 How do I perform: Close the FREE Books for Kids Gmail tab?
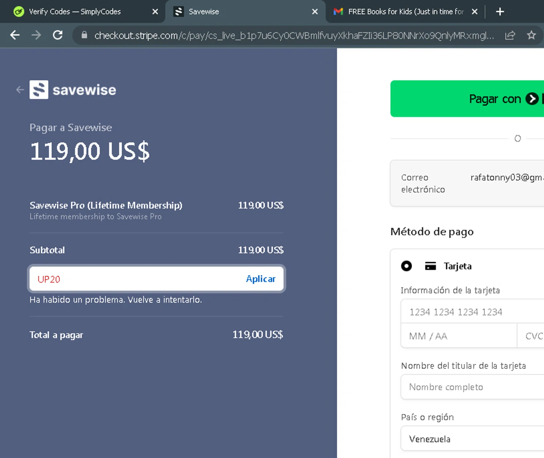pyautogui.click(x=474, y=12)
